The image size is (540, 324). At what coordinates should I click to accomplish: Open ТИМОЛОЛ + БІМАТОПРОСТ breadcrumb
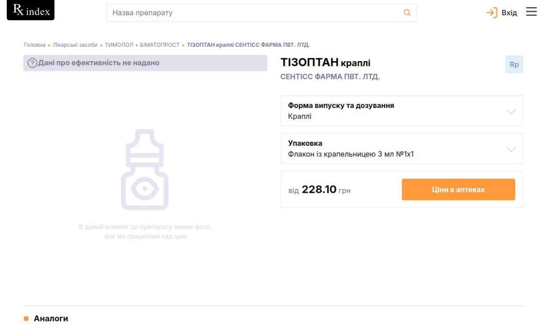pos(142,45)
